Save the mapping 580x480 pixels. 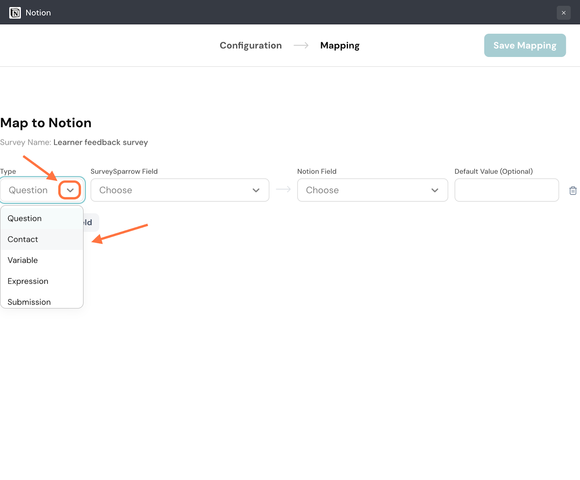coord(525,45)
